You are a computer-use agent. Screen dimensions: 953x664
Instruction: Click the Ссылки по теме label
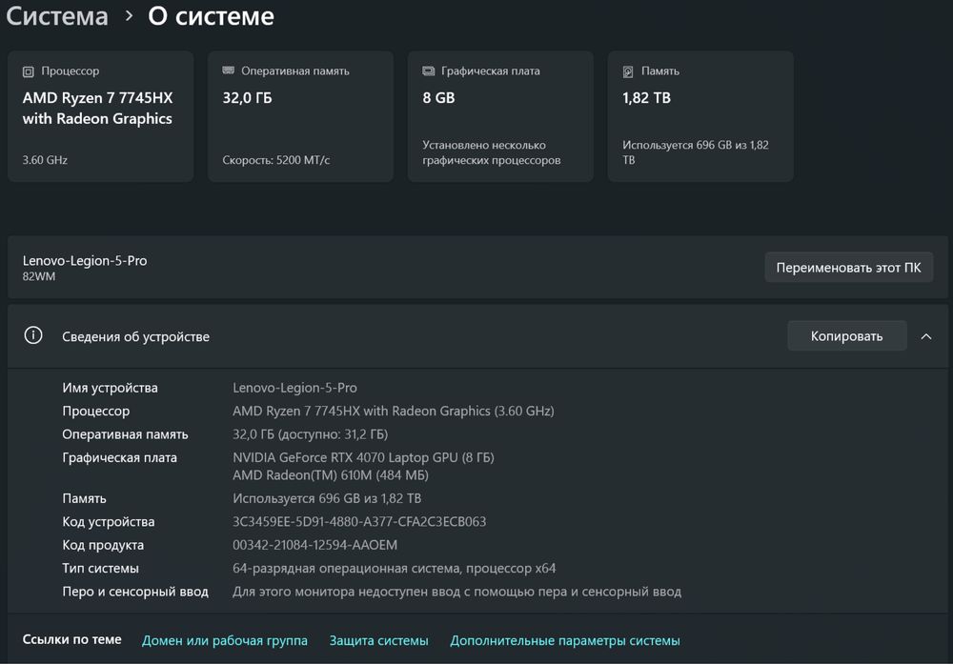coord(71,639)
